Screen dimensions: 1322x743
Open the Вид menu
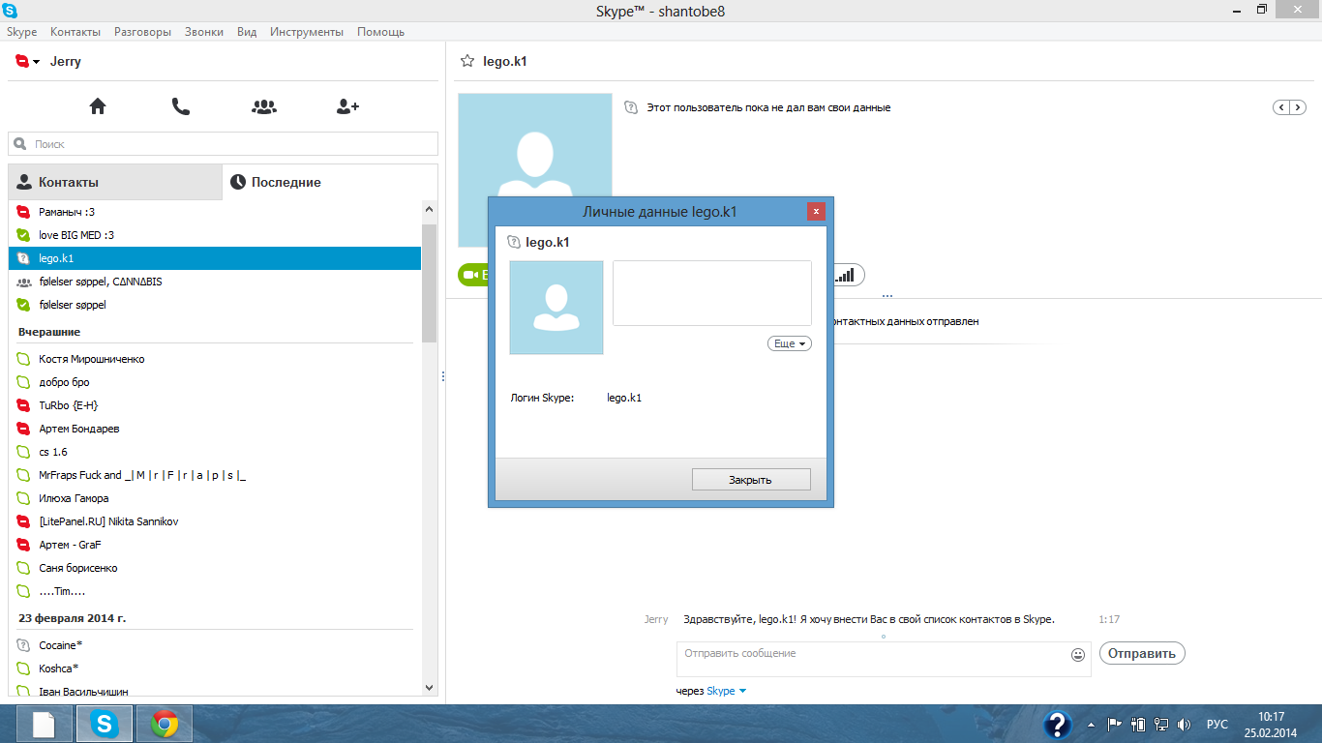pyautogui.click(x=247, y=32)
